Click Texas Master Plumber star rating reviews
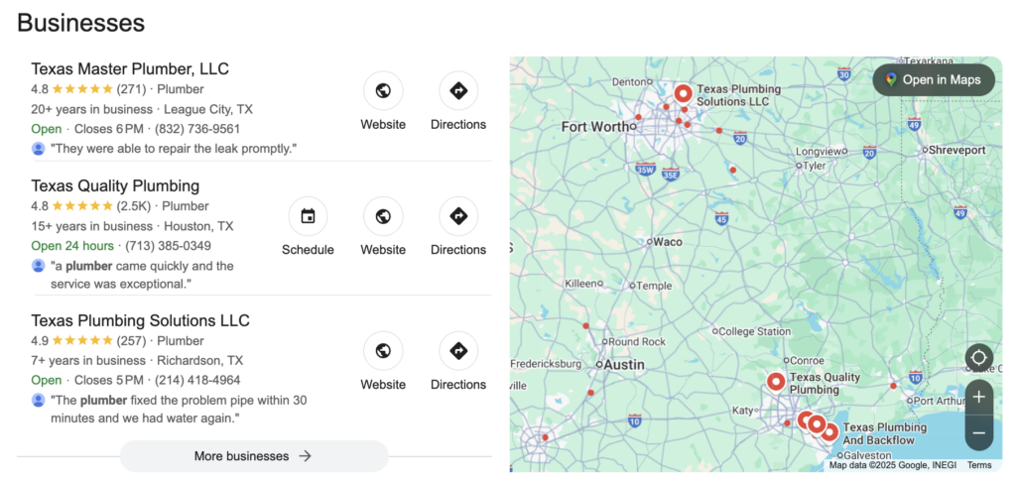This screenshot has height=480, width=1016. (x=88, y=89)
